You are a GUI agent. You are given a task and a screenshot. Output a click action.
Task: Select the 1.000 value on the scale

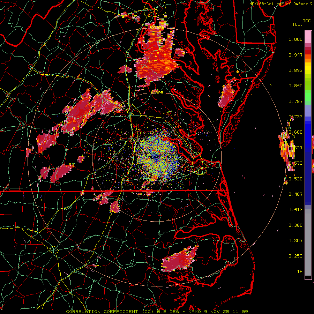pyautogui.click(x=296, y=39)
